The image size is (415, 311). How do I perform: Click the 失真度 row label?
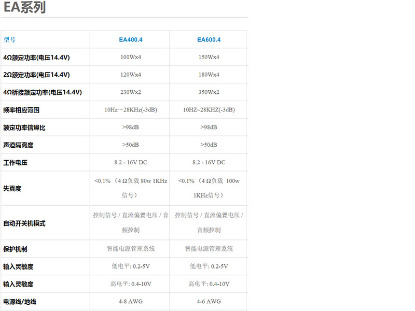(12, 189)
